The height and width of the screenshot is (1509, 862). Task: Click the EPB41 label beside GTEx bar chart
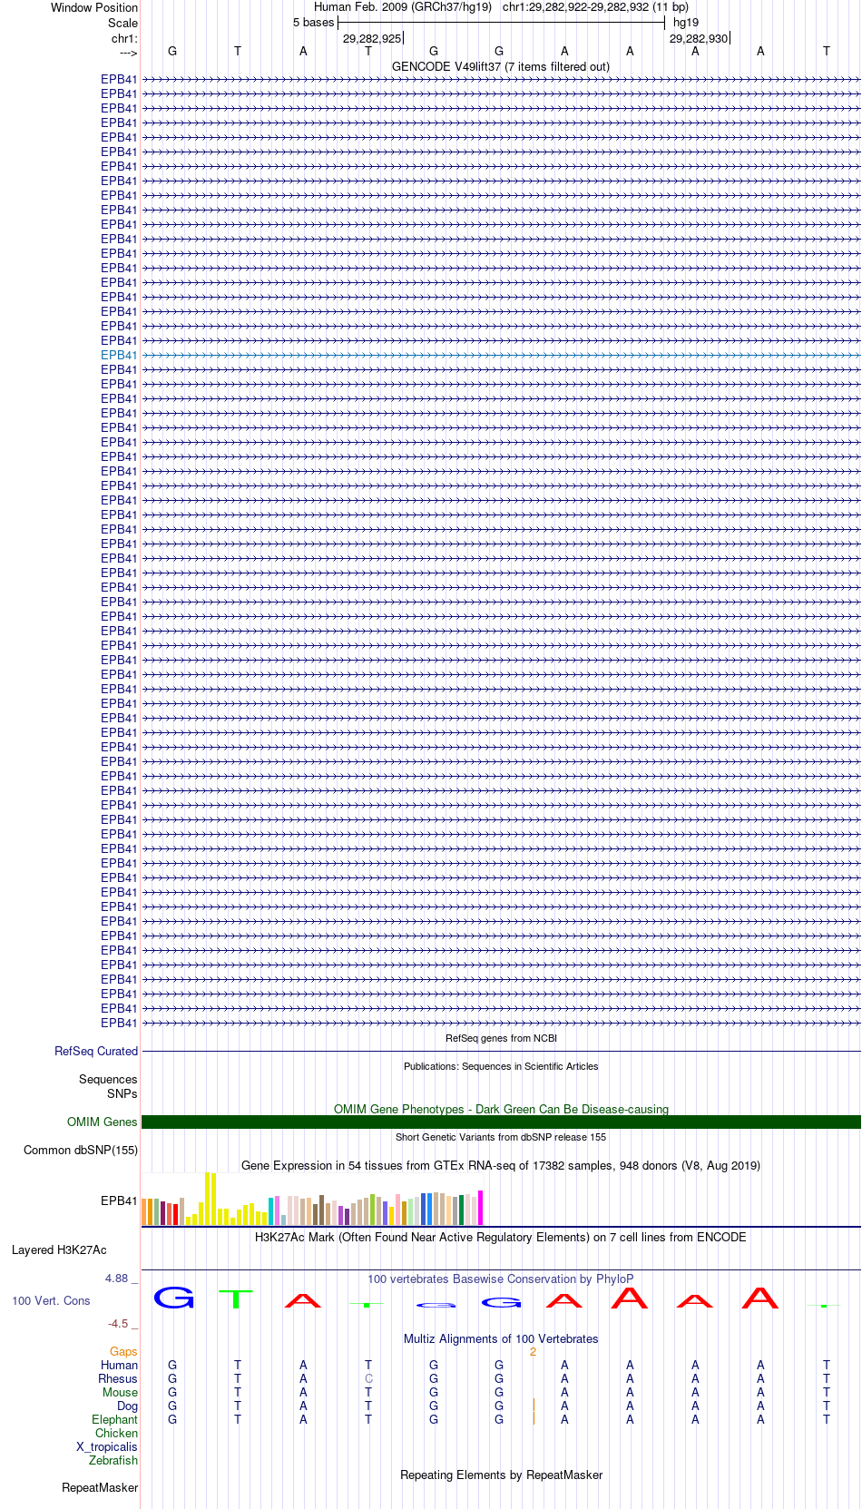119,1201
